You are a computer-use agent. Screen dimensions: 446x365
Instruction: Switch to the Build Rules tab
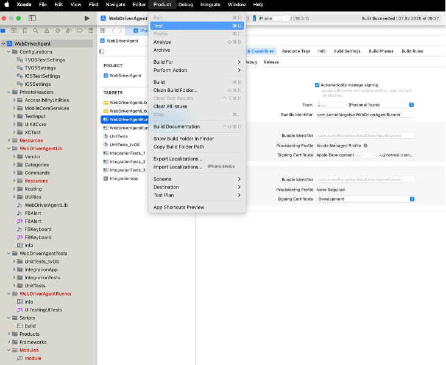click(412, 51)
